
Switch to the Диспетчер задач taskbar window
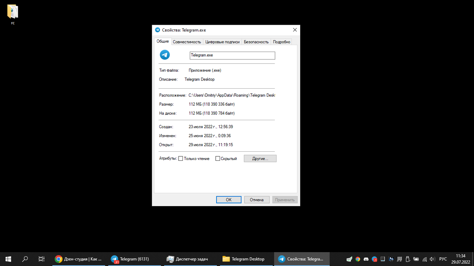tap(190, 259)
